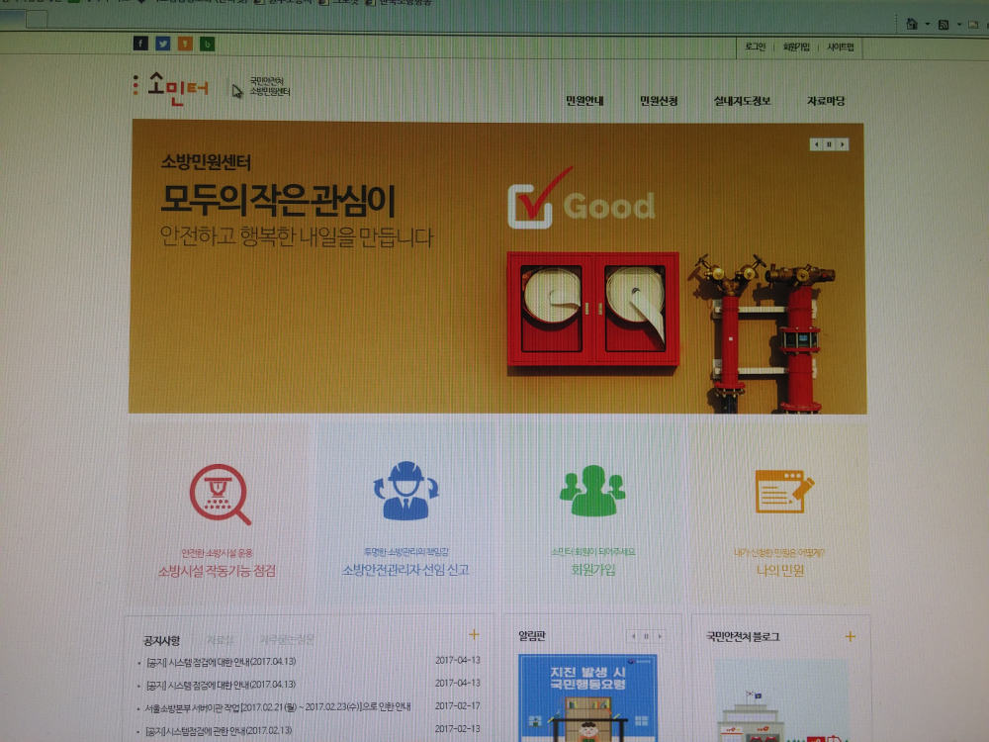
Task: Click the 소방안전관리자 선임 신고 worker icon
Action: pyautogui.click(x=405, y=493)
